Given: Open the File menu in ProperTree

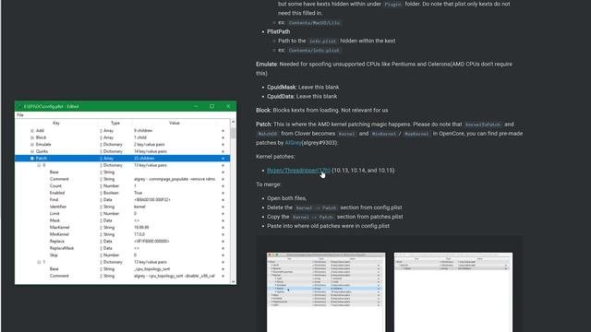Looking at the screenshot, I should coord(20,114).
